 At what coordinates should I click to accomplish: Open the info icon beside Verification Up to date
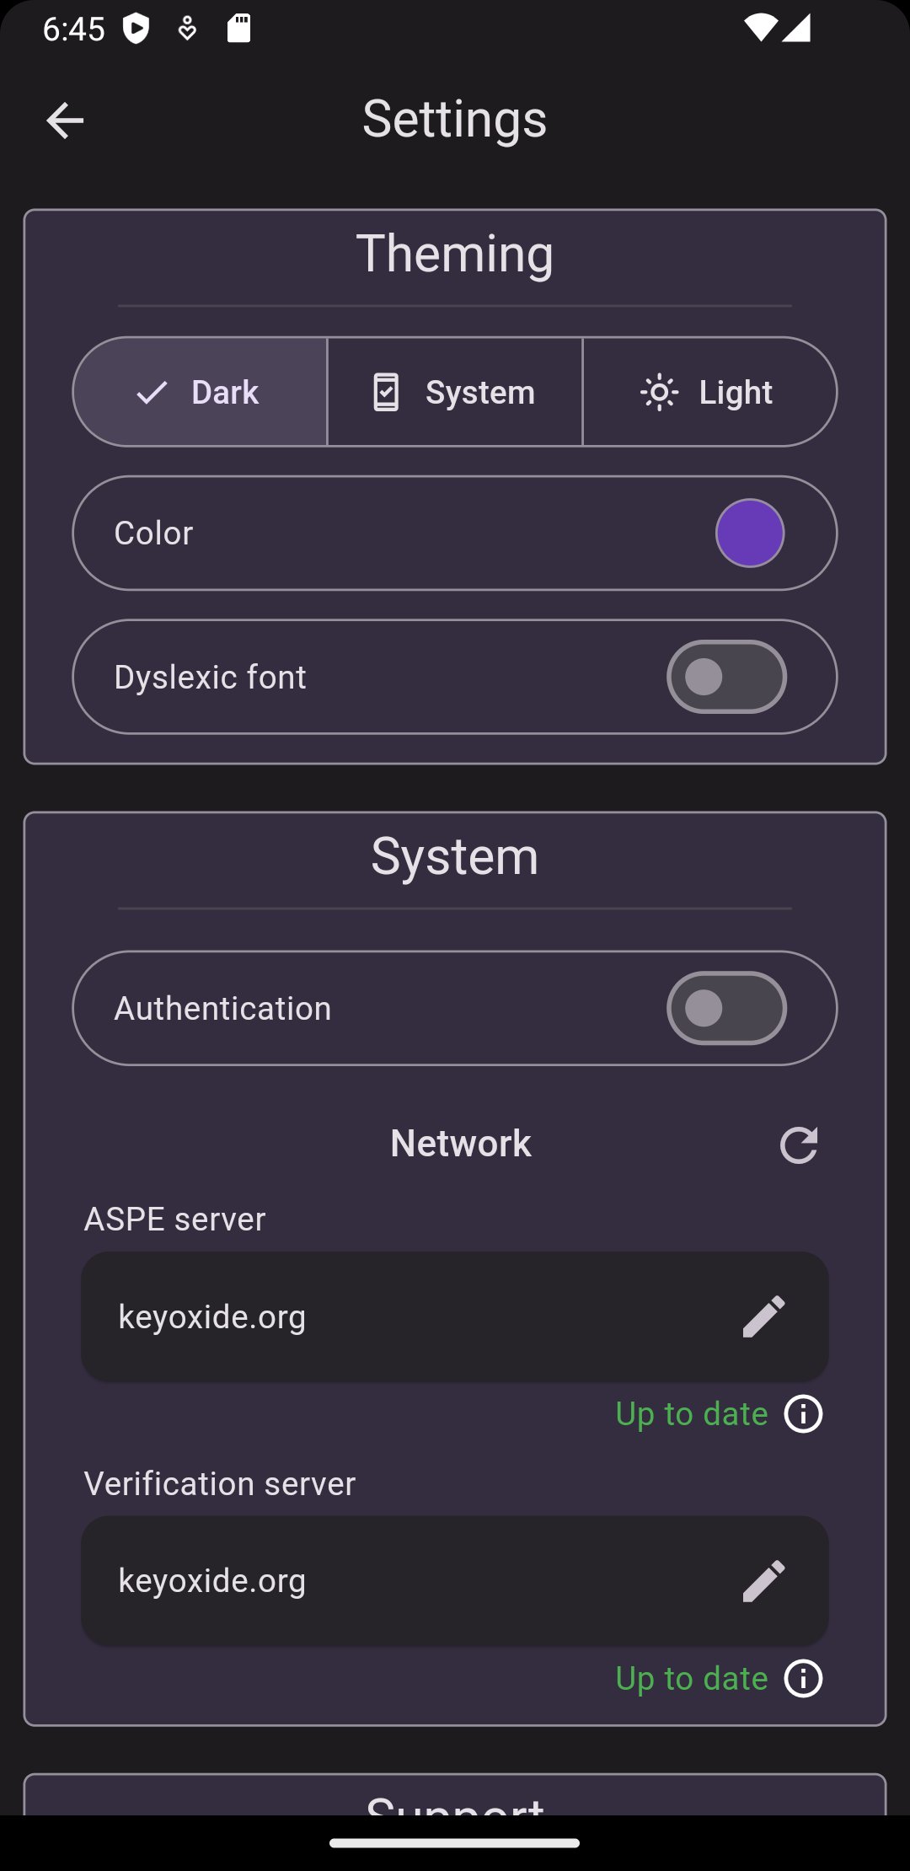803,1679
